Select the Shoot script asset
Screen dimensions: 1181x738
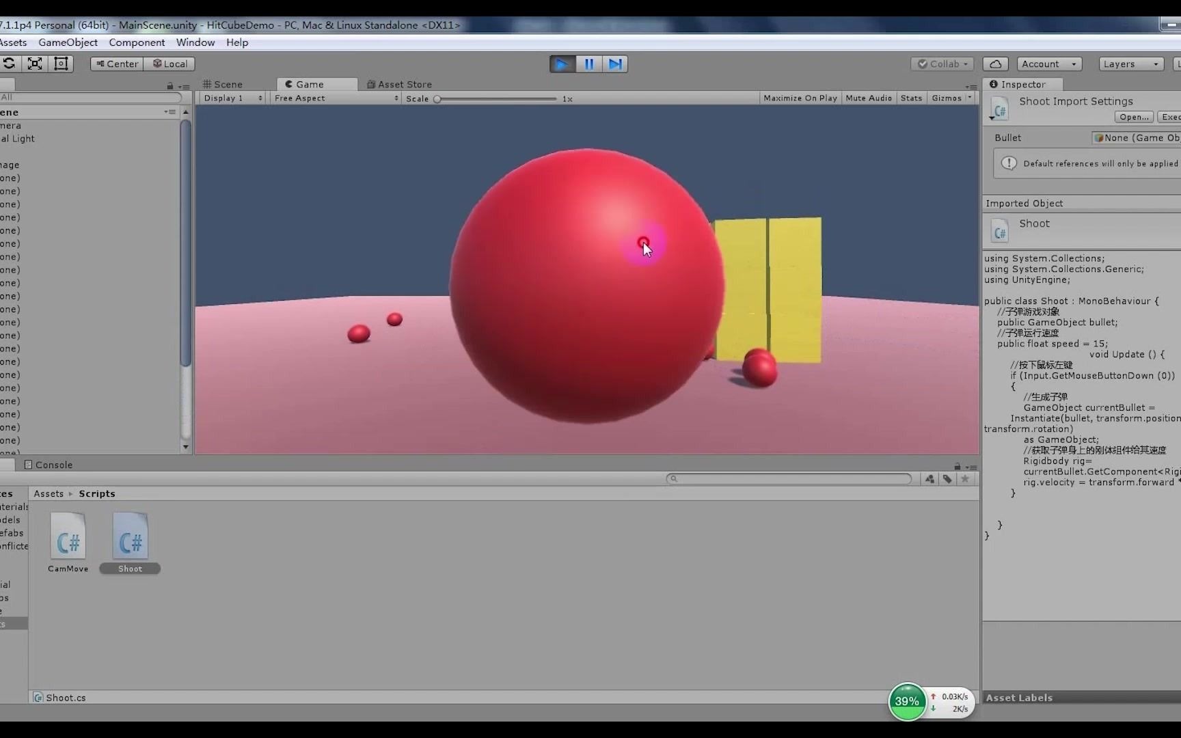[x=130, y=543]
